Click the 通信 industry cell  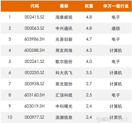[x=116, y=28]
